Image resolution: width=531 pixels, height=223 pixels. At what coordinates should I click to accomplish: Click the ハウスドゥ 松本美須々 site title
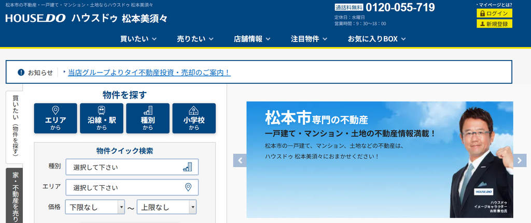(x=119, y=18)
